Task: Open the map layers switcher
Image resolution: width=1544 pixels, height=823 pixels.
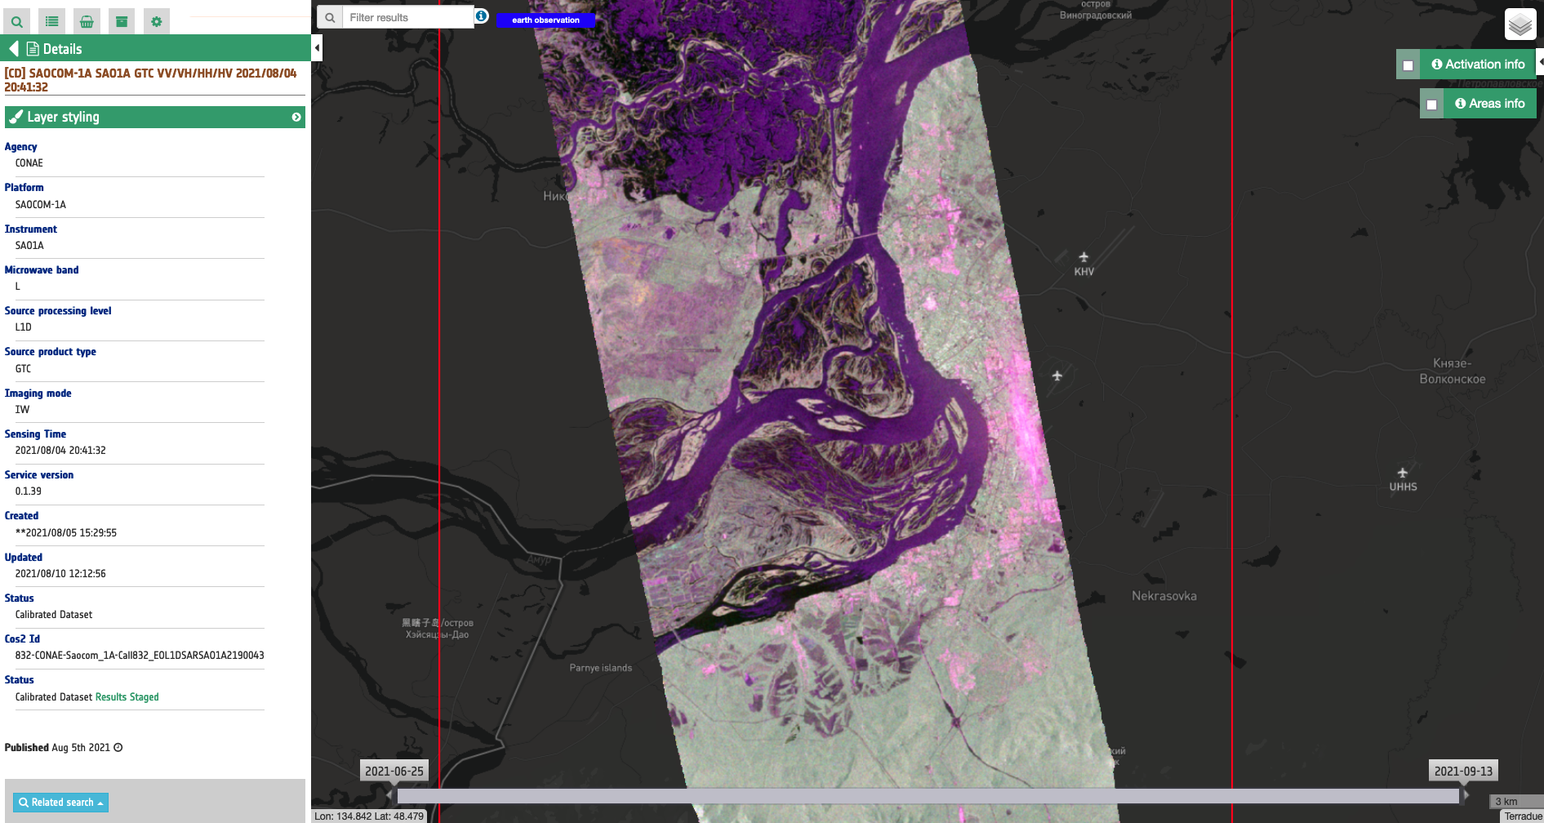Action: [x=1520, y=24]
